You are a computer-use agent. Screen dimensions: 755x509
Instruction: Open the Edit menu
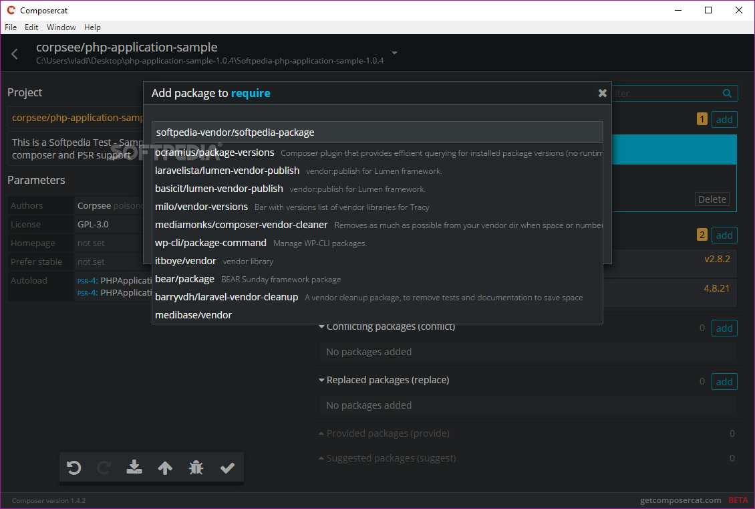(x=31, y=27)
